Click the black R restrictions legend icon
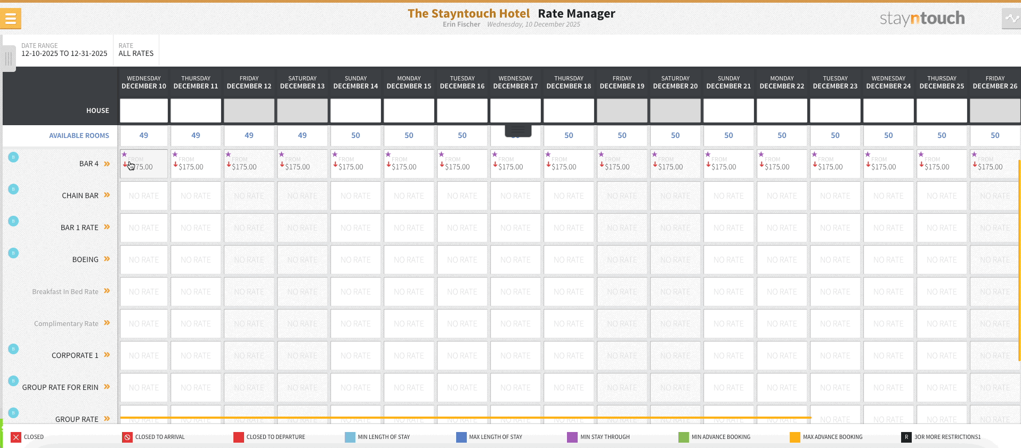This screenshot has height=448, width=1021. click(x=906, y=437)
